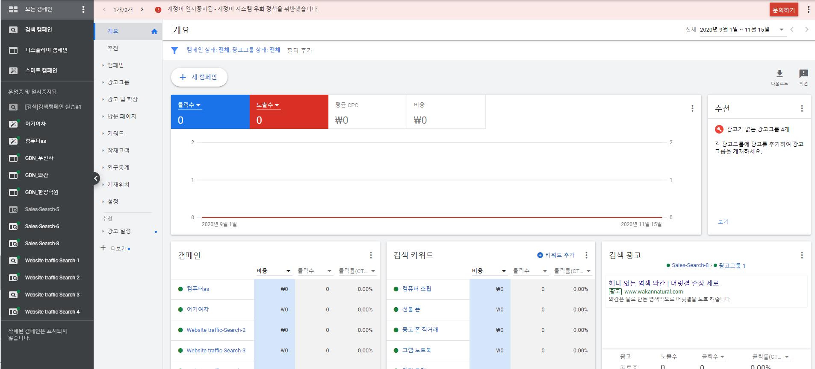The height and width of the screenshot is (369, 815).
Task: Click 키워드 추가 link
Action: pos(556,255)
